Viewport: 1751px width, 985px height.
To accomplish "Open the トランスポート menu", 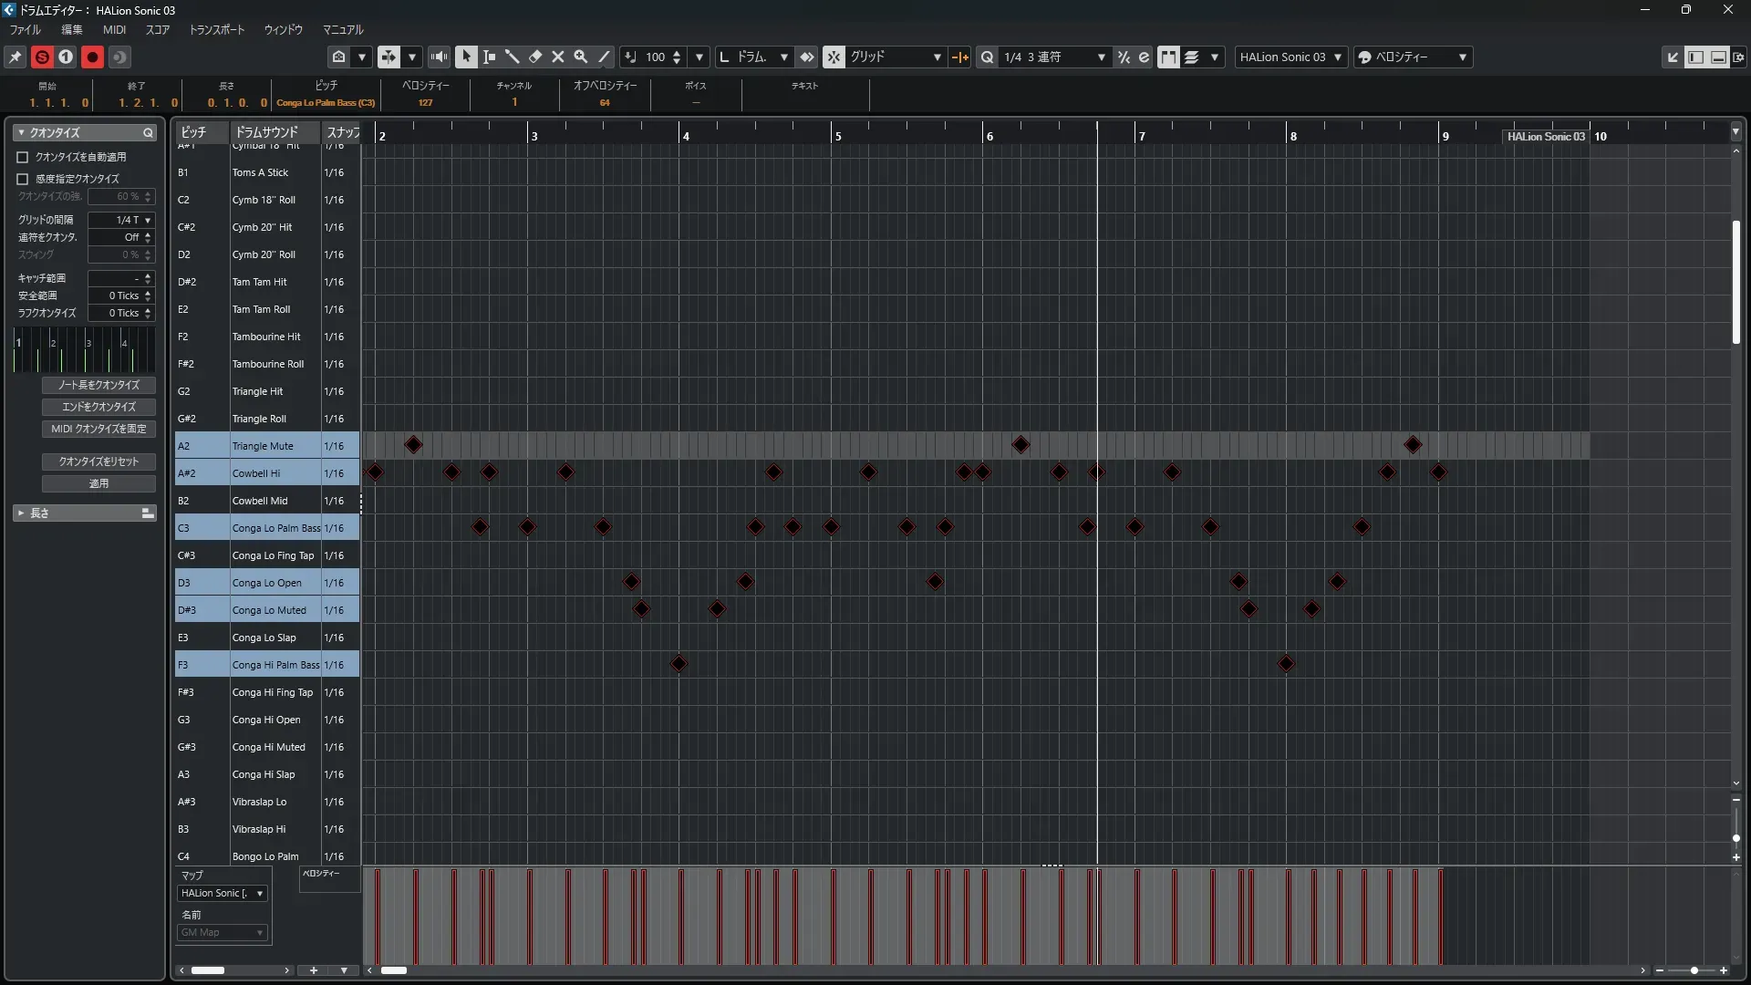I will (216, 30).
